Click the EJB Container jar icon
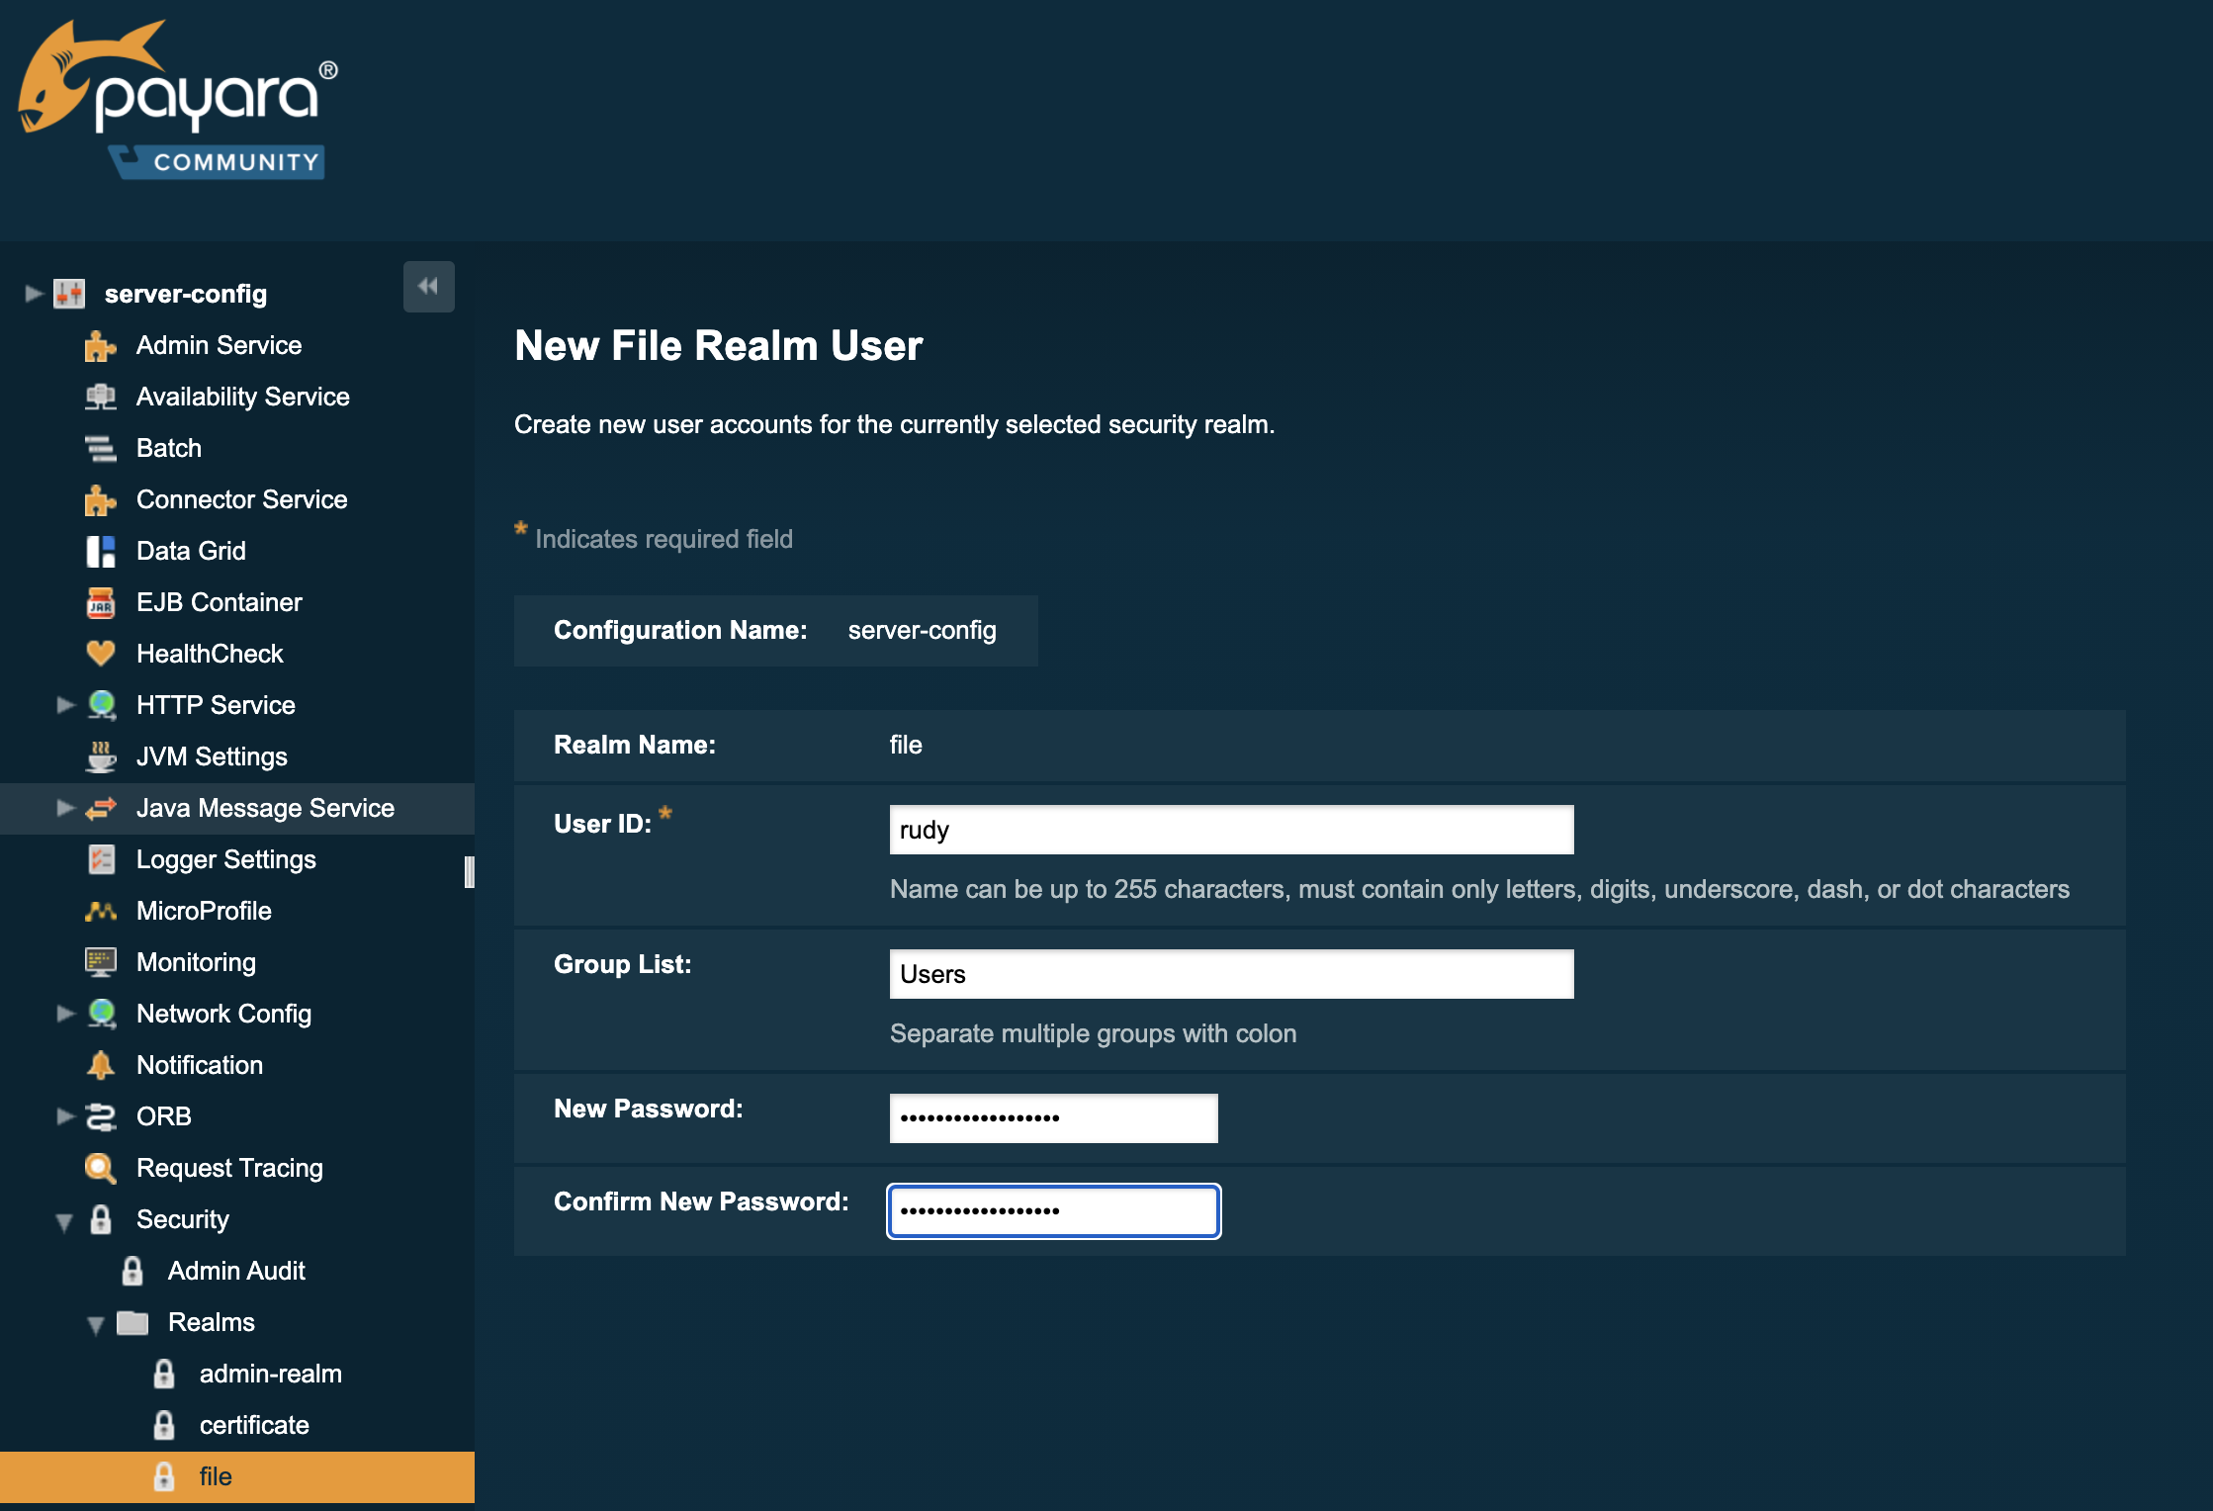Image resolution: width=2213 pixels, height=1511 pixels. tap(100, 602)
